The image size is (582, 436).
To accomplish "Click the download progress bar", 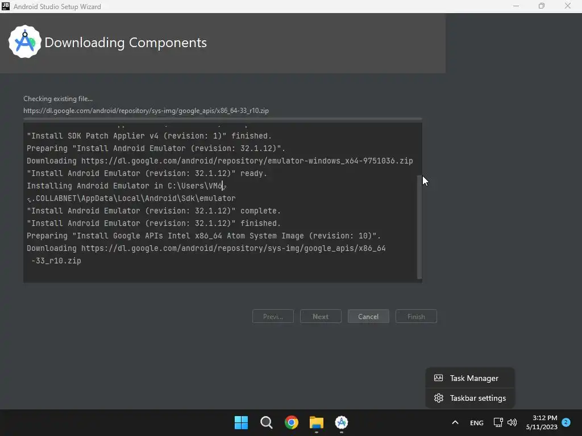I will tap(223, 119).
